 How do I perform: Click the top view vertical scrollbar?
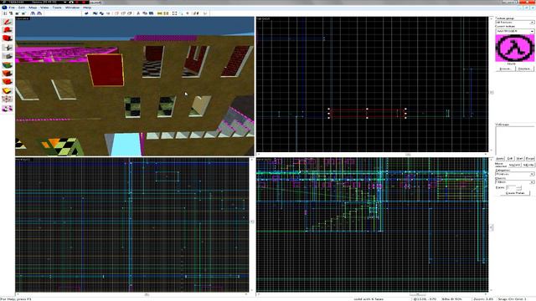pyautogui.click(x=492, y=85)
